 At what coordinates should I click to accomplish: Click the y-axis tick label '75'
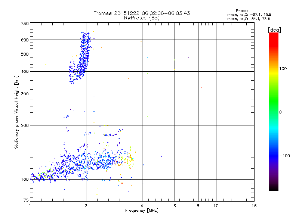[x=26, y=200]
